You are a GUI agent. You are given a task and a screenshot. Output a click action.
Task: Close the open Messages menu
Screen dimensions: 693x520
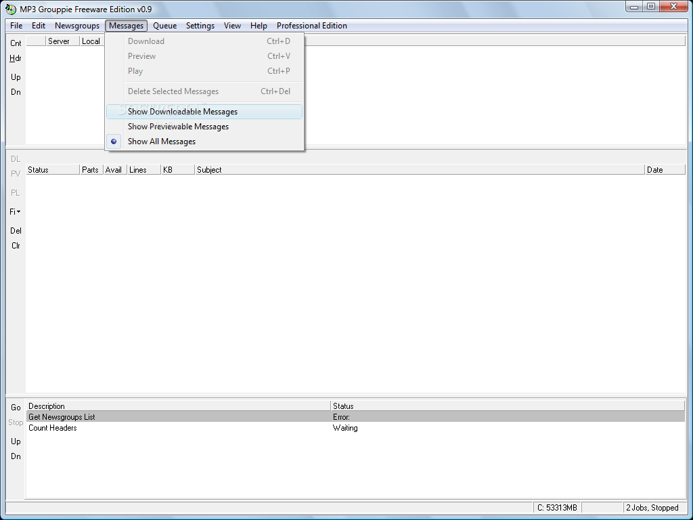[x=126, y=26]
